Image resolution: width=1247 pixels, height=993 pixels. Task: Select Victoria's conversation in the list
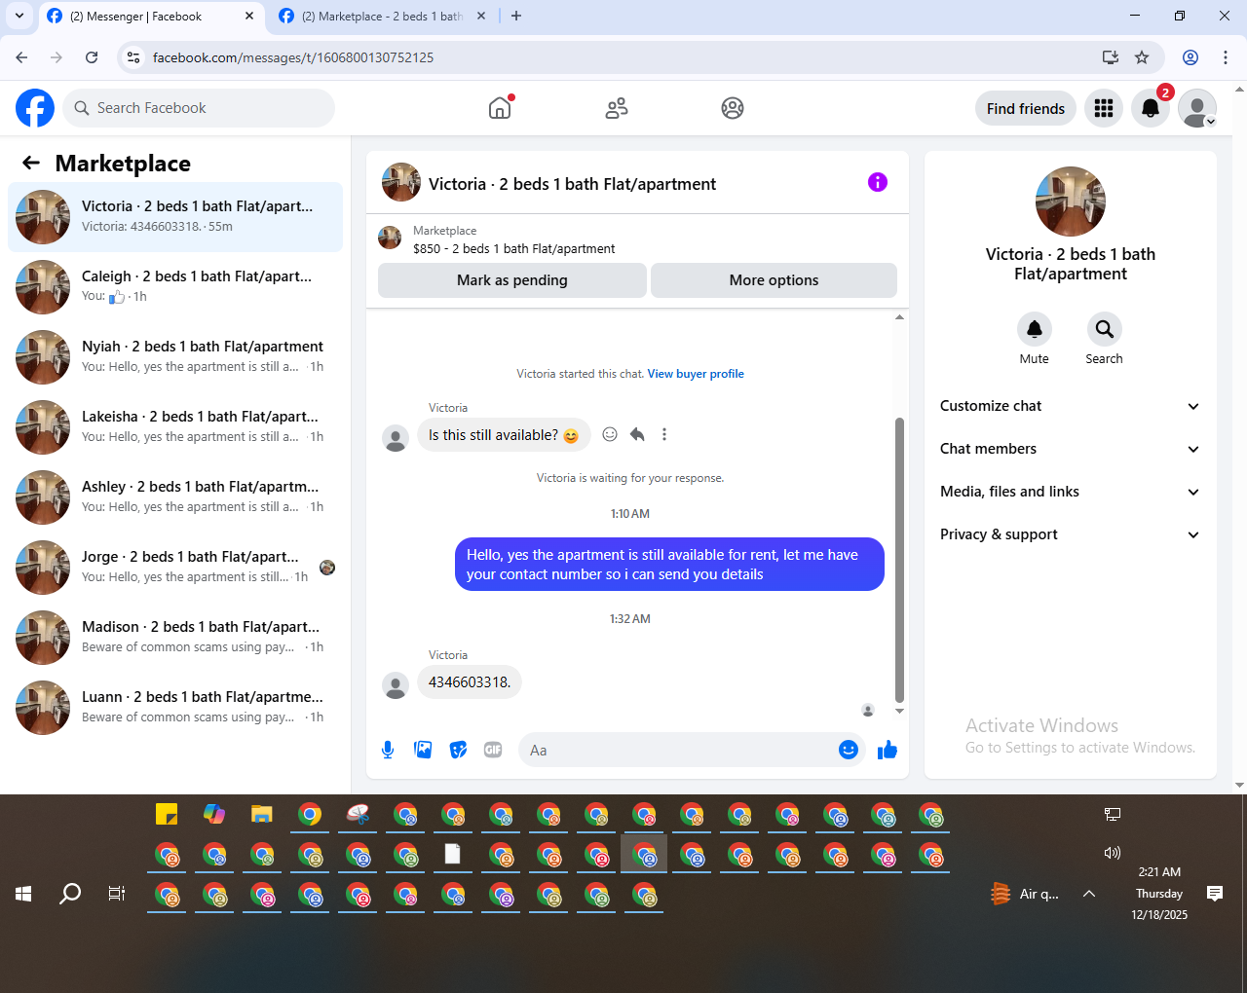coord(175,216)
